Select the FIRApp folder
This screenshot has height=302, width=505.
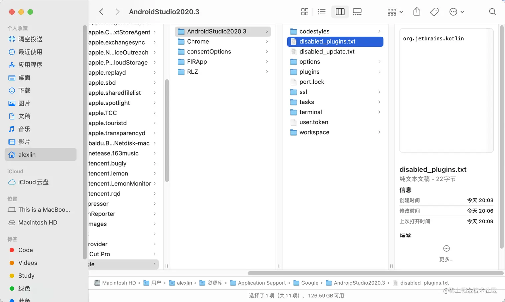223,62
